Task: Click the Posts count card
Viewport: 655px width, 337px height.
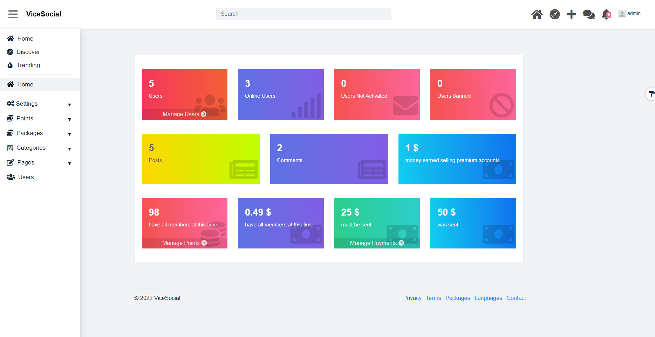Action: coord(201,159)
